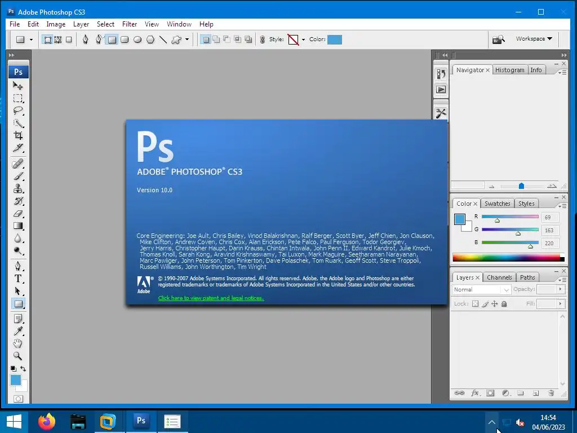This screenshot has height=433, width=577.
Task: Select the Notes tool
Action: pyautogui.click(x=18, y=319)
